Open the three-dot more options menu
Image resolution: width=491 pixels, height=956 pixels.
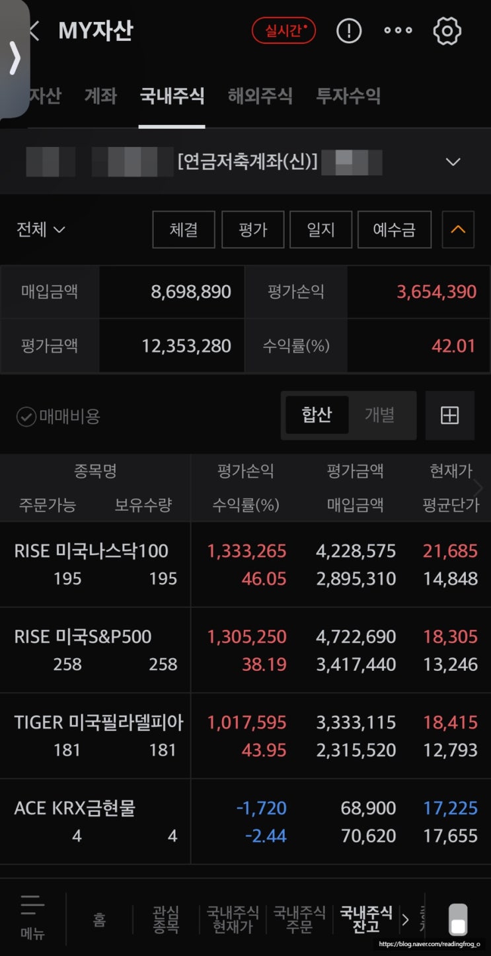(x=398, y=30)
